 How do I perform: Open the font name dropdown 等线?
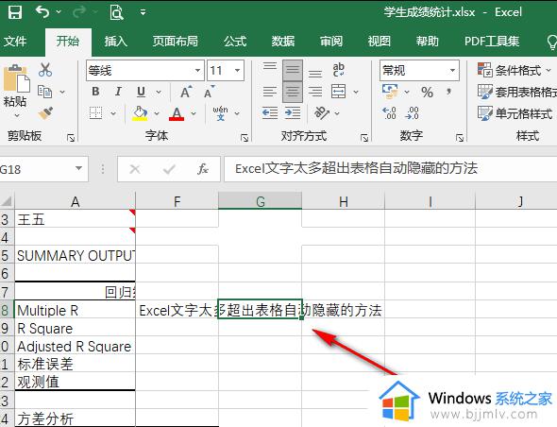point(198,71)
